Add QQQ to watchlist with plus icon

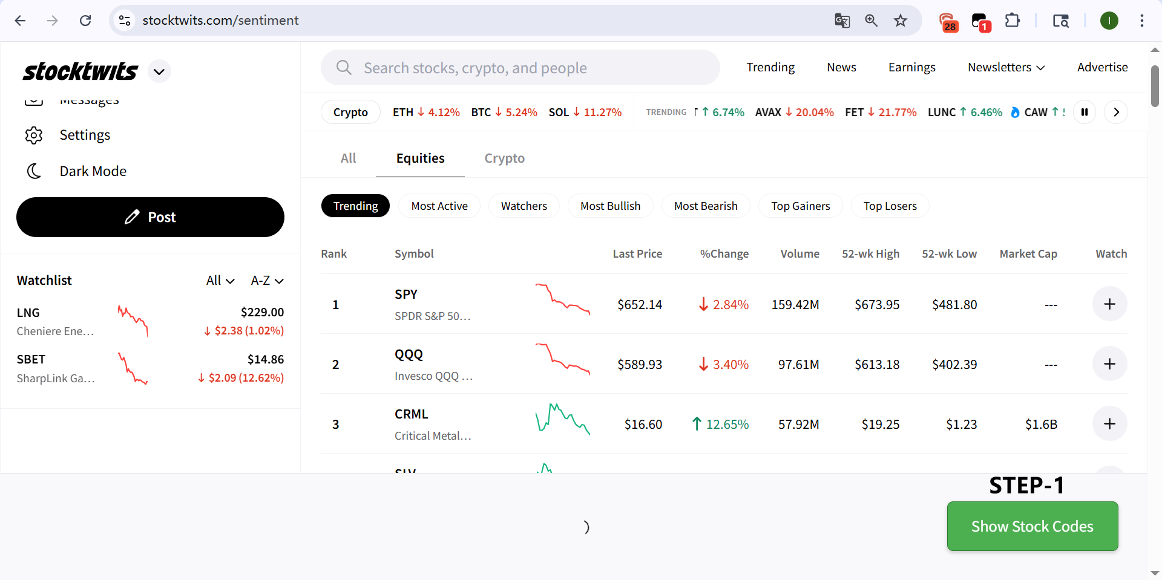pos(1109,363)
